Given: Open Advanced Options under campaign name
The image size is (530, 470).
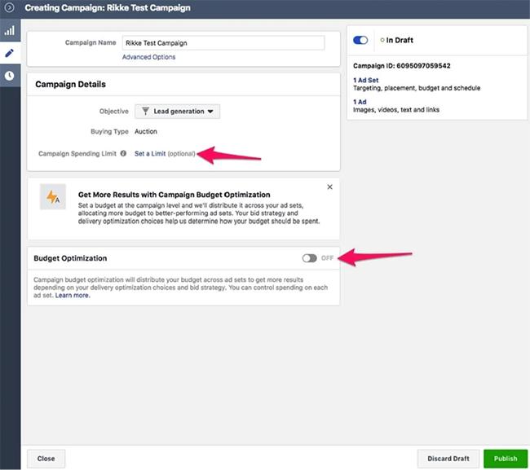Looking at the screenshot, I should pos(148,57).
